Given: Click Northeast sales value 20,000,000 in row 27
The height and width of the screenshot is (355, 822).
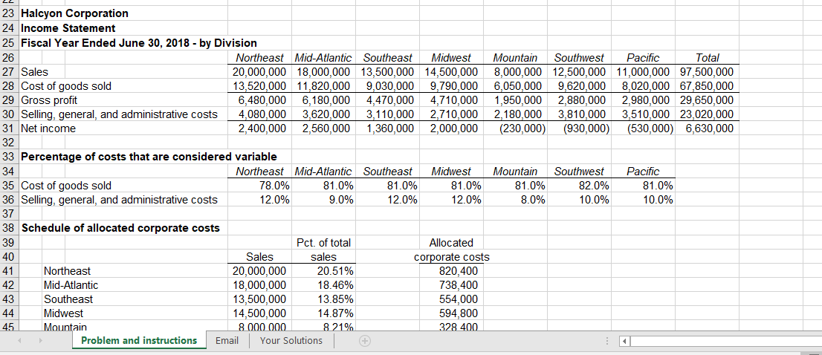Looking at the screenshot, I should (259, 72).
